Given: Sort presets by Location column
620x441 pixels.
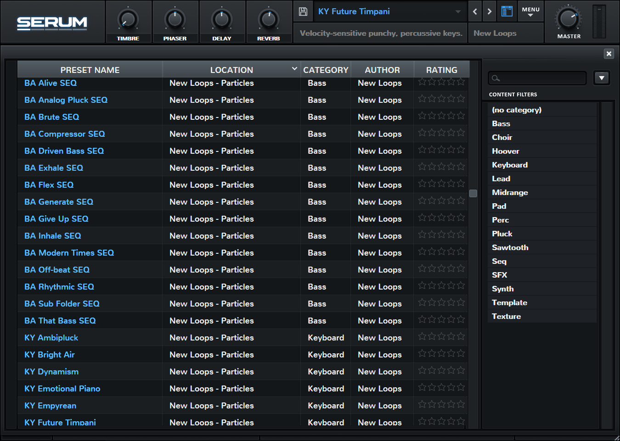Looking at the screenshot, I should pyautogui.click(x=231, y=70).
